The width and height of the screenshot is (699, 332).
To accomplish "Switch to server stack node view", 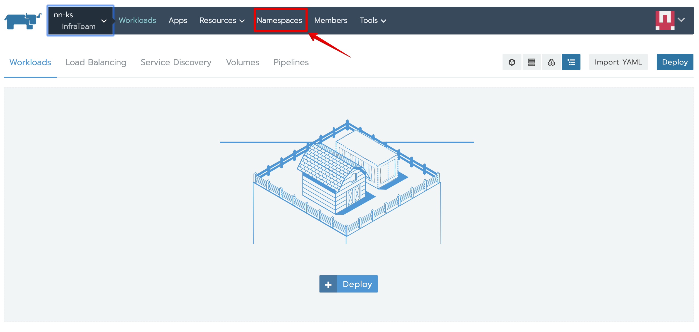I will tap(531, 62).
